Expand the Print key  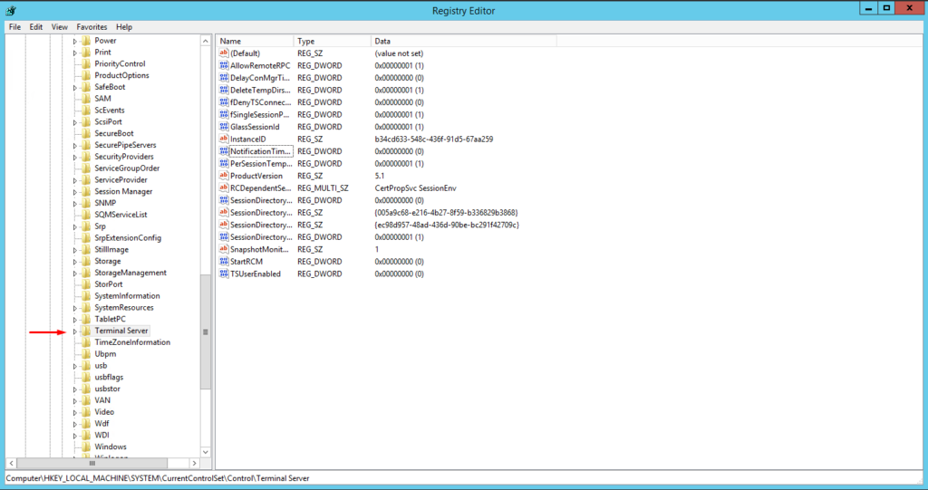[75, 53]
